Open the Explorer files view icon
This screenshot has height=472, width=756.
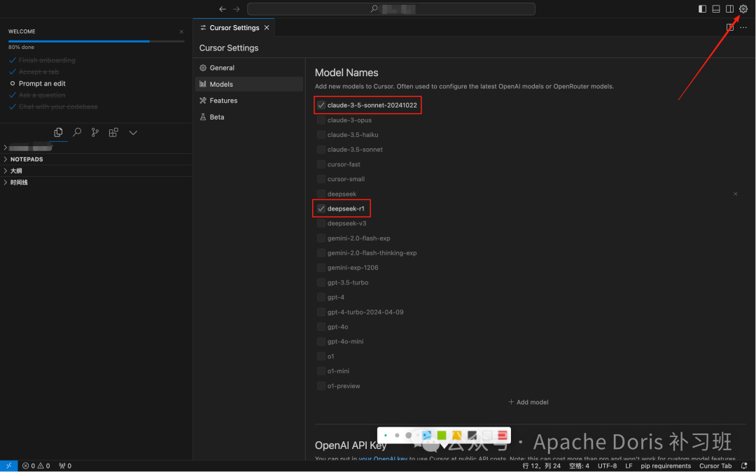tap(58, 132)
